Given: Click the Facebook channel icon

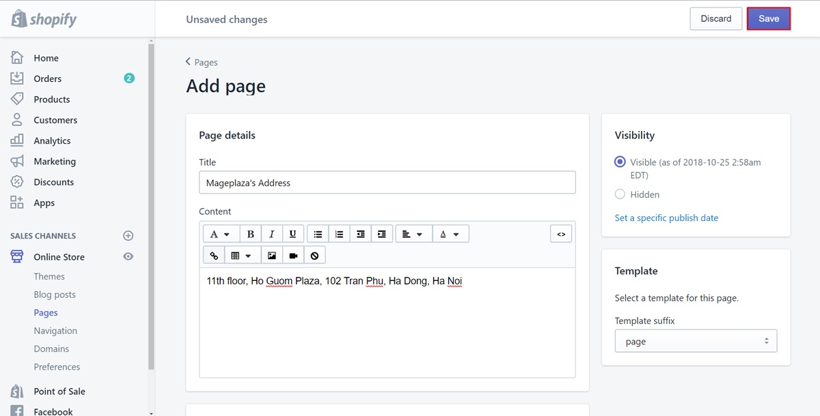Looking at the screenshot, I should 17,411.
